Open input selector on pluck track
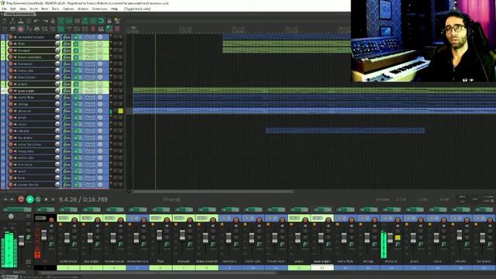The width and height of the screenshot is (496, 279). (x=90, y=118)
